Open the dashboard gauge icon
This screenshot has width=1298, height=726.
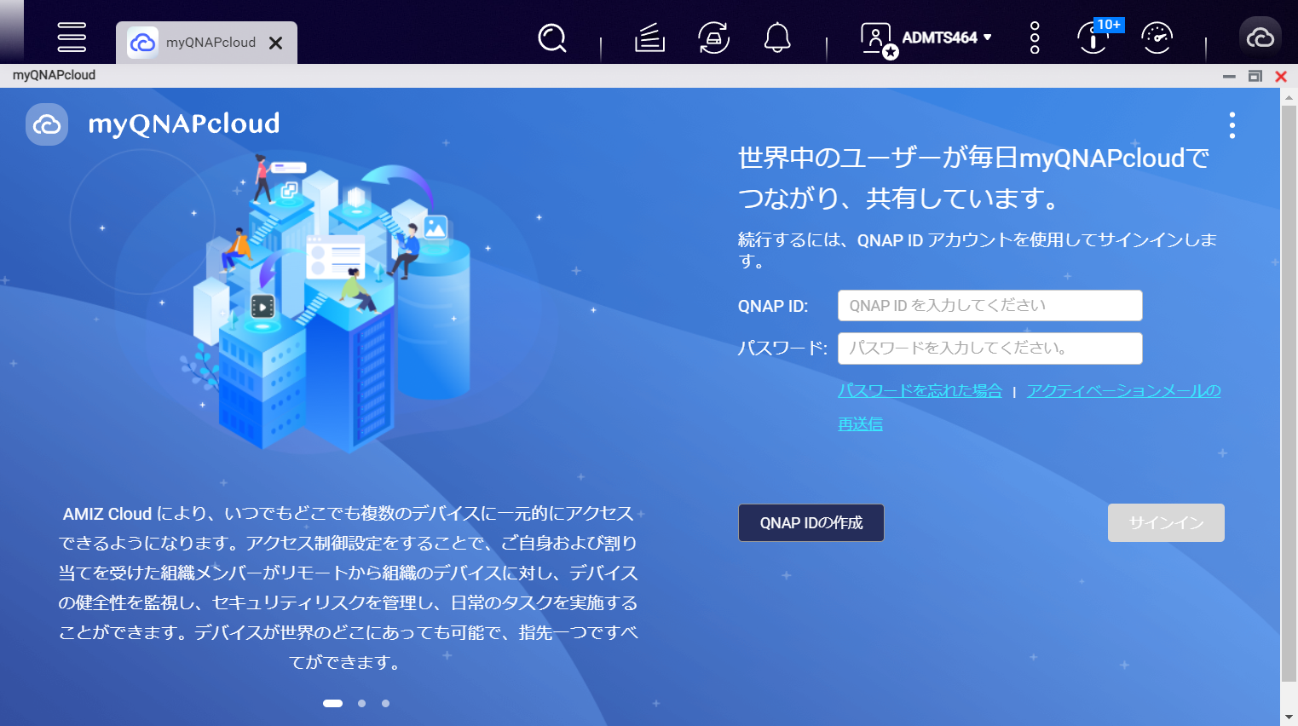[1157, 38]
